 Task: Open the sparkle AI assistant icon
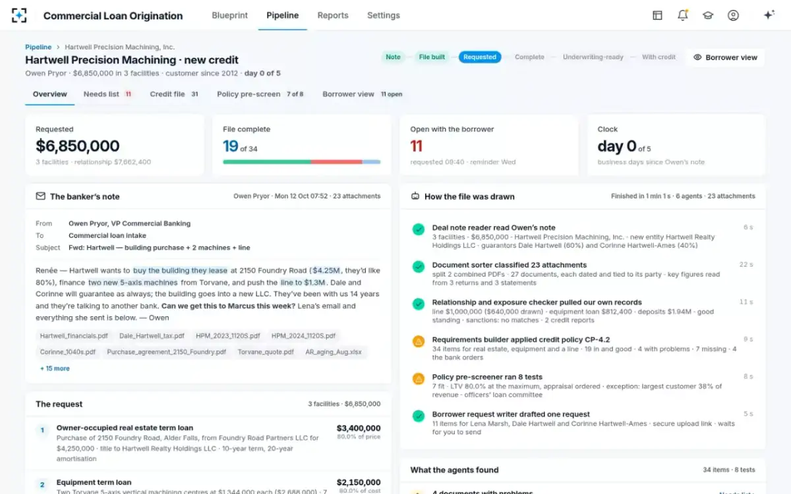(x=769, y=15)
